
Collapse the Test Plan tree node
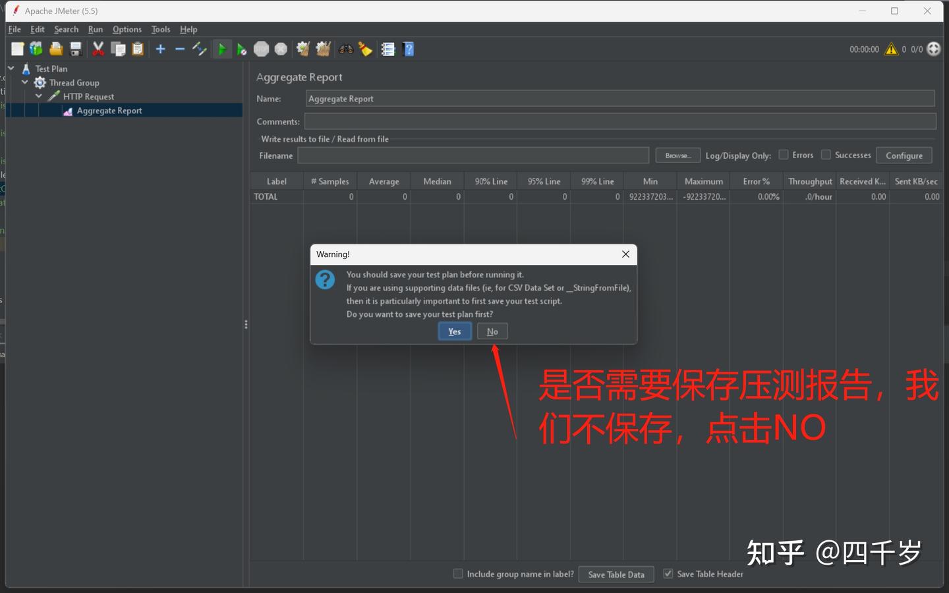coord(11,68)
